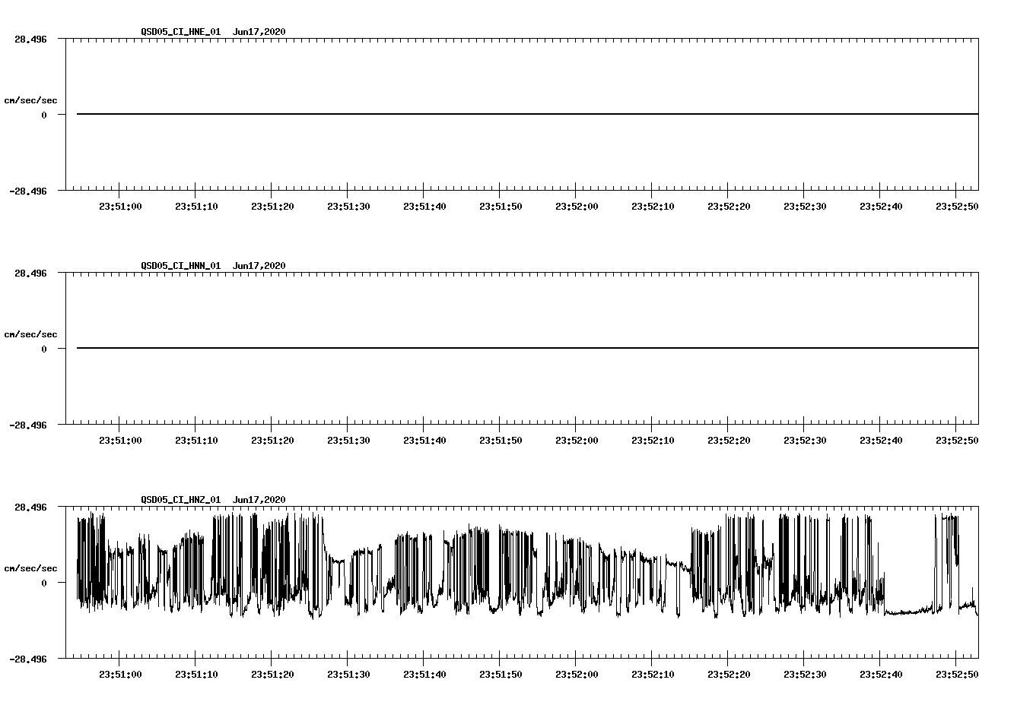
Task: Click 23:52:40 time label under HNZ plot
Action: click(x=881, y=675)
